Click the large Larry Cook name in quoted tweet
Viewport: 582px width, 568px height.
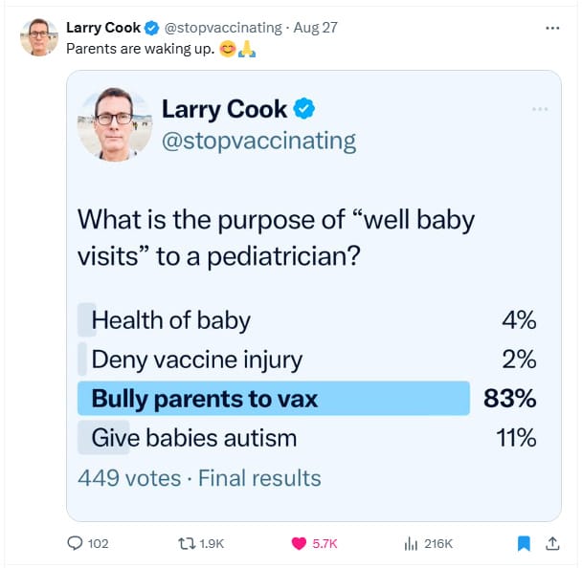pos(224,109)
